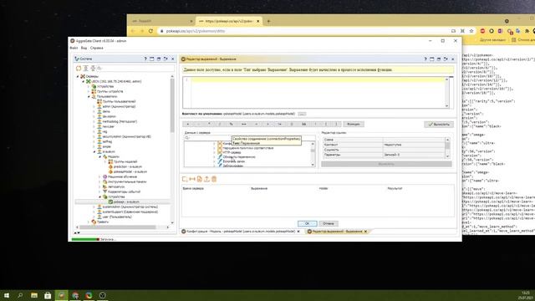The width and height of the screenshot is (535, 301).
Task: Insert the == operator
Action: [x=243, y=125]
